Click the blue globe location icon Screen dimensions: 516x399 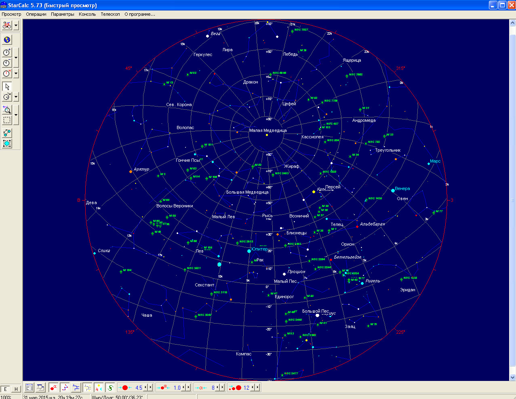(7, 40)
